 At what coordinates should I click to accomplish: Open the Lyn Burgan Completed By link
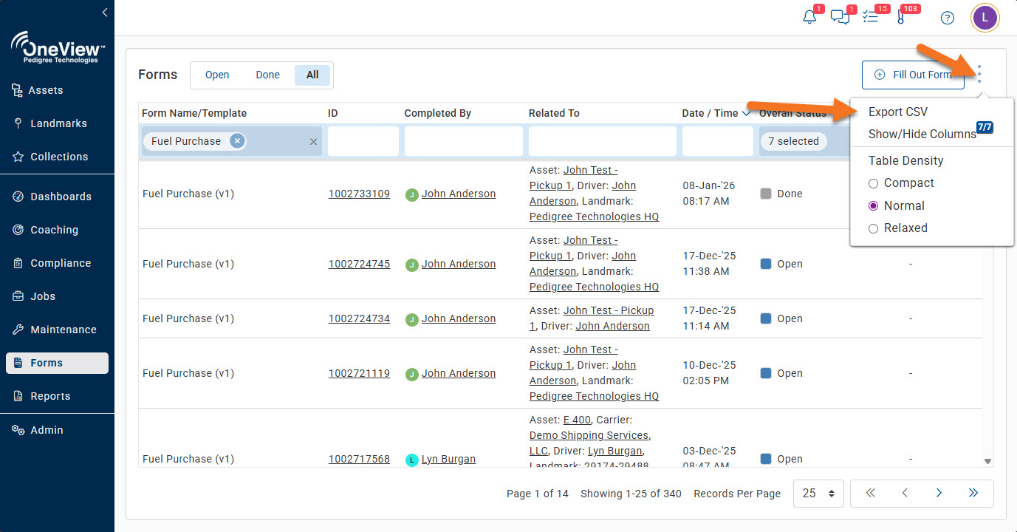coord(448,459)
